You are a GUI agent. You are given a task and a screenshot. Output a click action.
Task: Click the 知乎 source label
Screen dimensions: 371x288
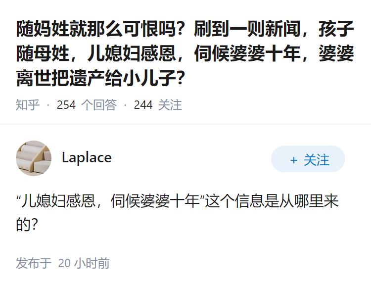(x=28, y=105)
